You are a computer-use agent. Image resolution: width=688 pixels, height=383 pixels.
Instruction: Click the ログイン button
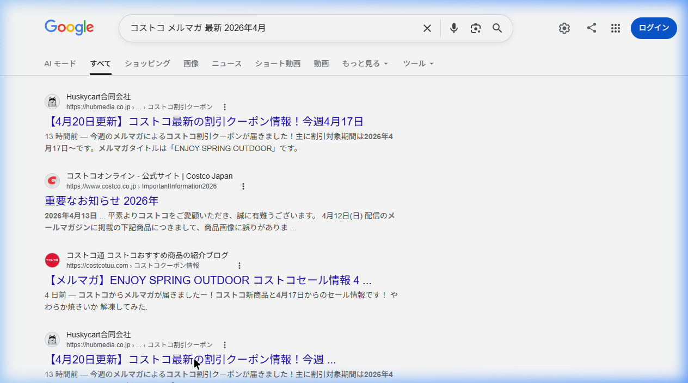pos(654,28)
